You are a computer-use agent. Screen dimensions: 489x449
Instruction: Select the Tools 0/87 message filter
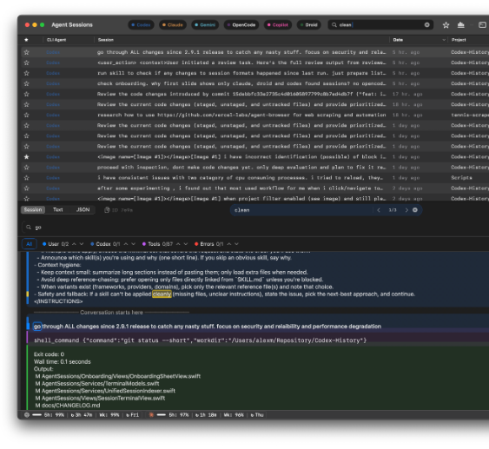157,244
